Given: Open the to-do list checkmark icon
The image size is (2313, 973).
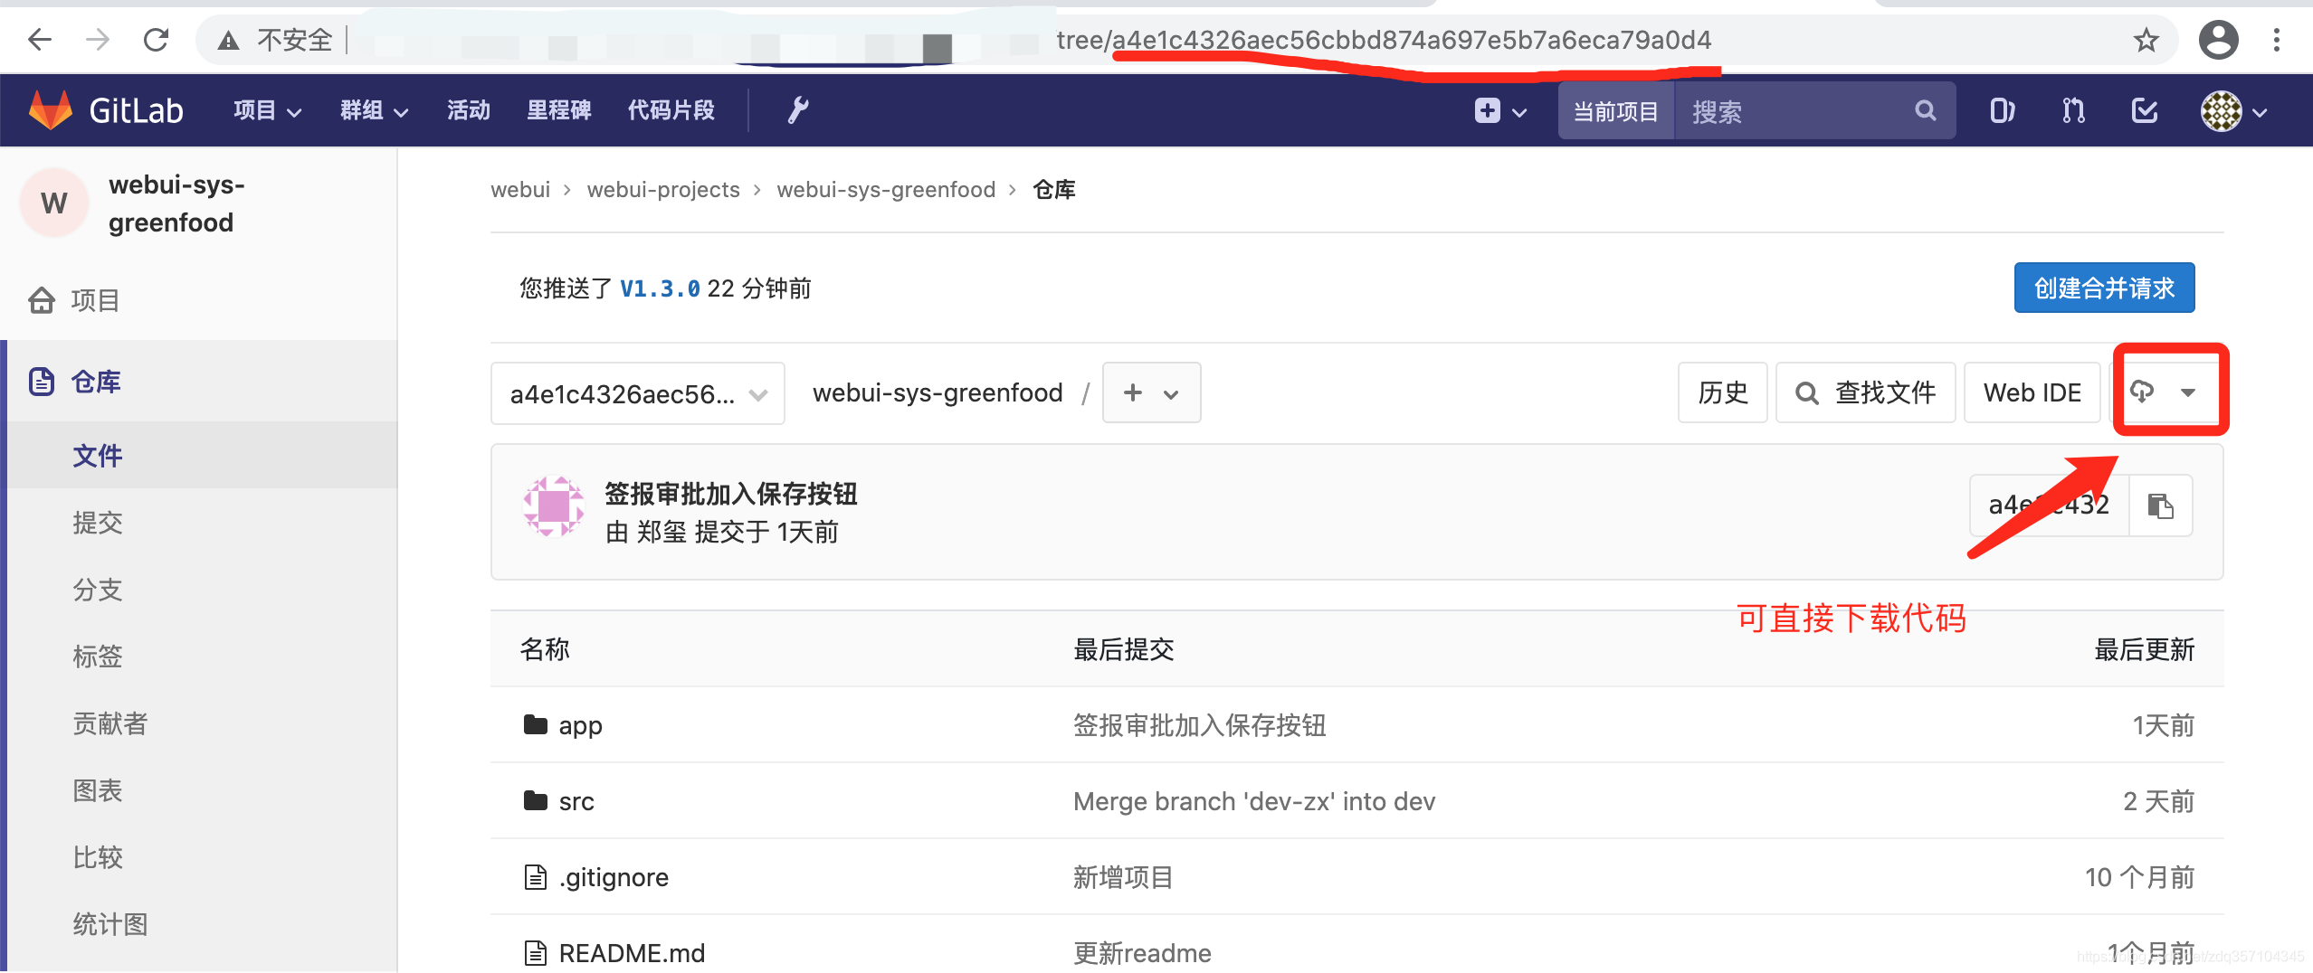Looking at the screenshot, I should (x=2145, y=111).
